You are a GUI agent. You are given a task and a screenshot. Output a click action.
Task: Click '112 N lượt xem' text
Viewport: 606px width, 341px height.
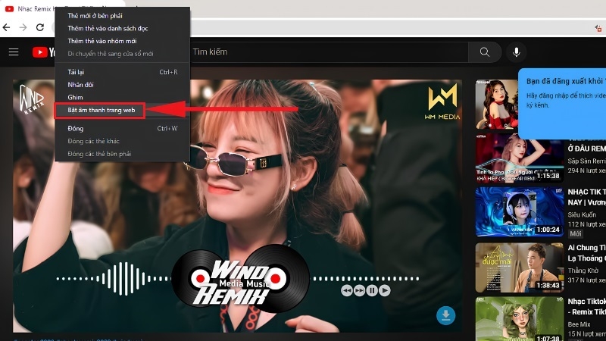coord(586,224)
